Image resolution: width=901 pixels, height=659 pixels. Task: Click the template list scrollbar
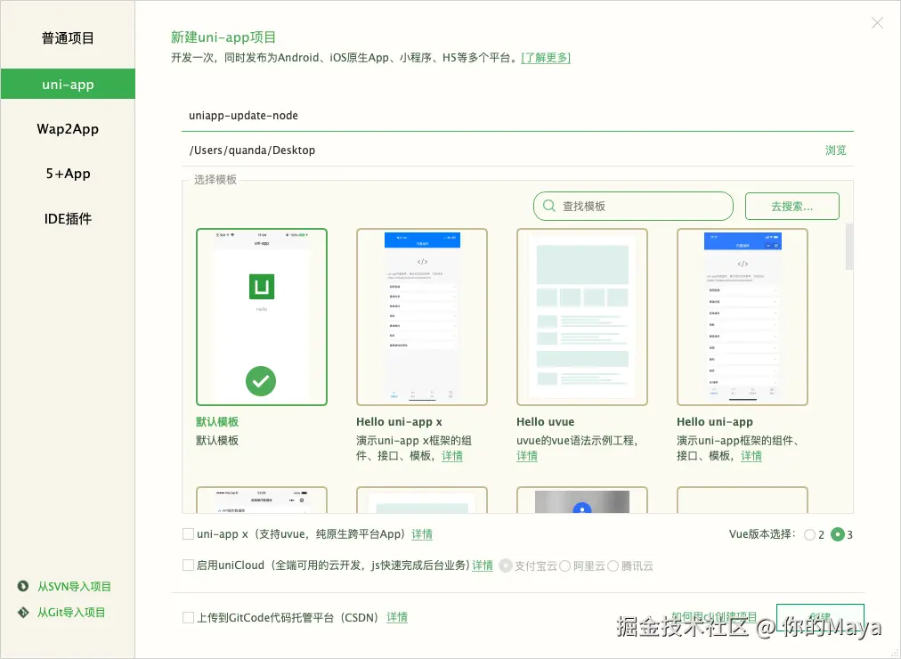tap(849, 247)
